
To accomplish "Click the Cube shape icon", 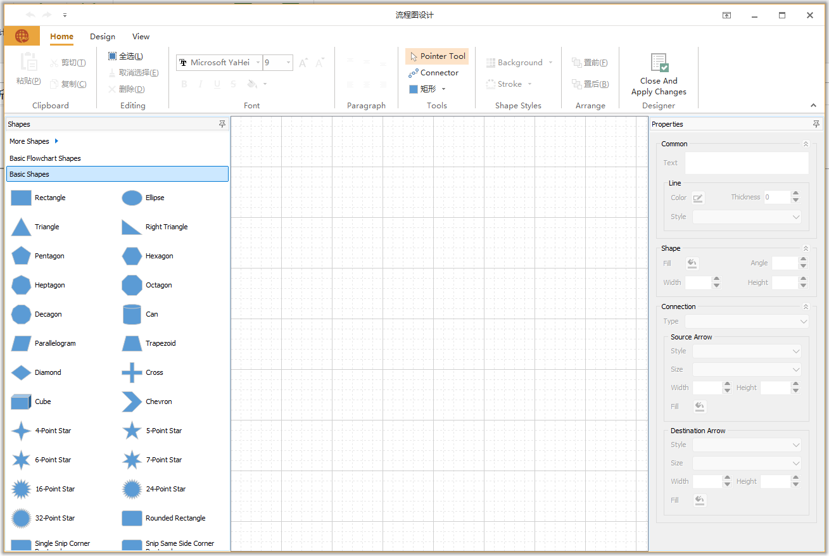I will pyautogui.click(x=21, y=401).
